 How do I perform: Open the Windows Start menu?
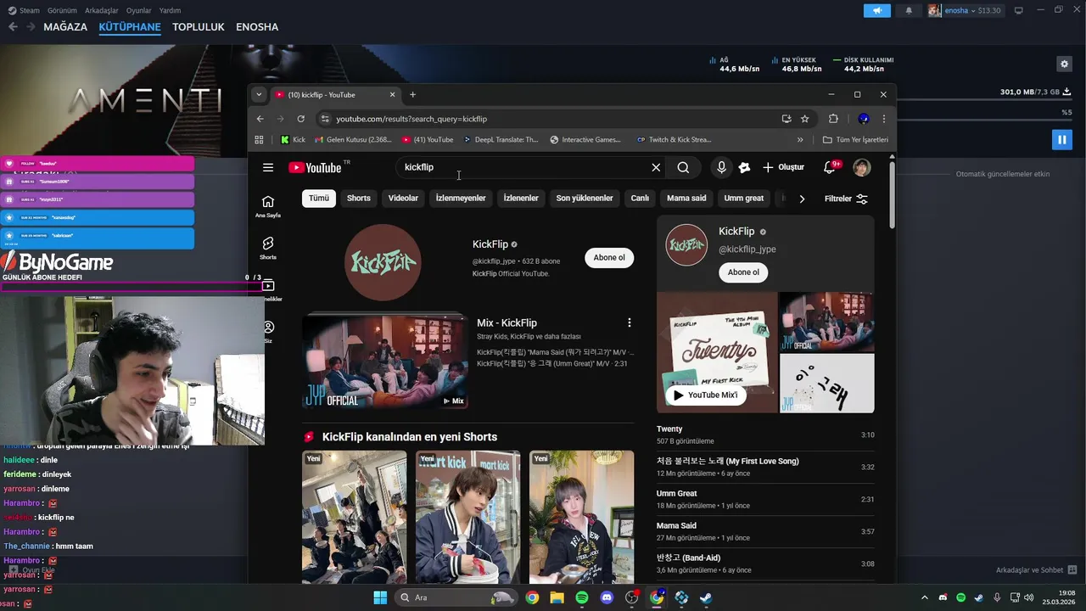pos(380,597)
